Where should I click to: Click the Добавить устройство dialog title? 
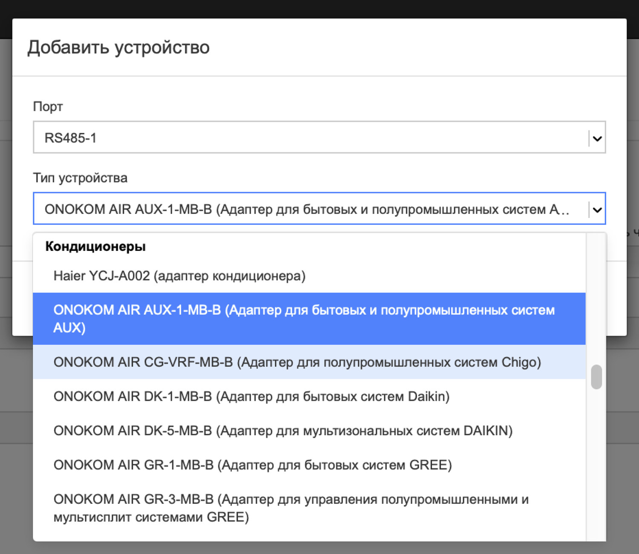(118, 47)
